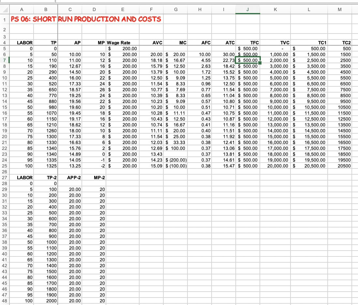Select the MC value $ (200.00)
The height and width of the screenshot is (305, 358).
coord(176,160)
